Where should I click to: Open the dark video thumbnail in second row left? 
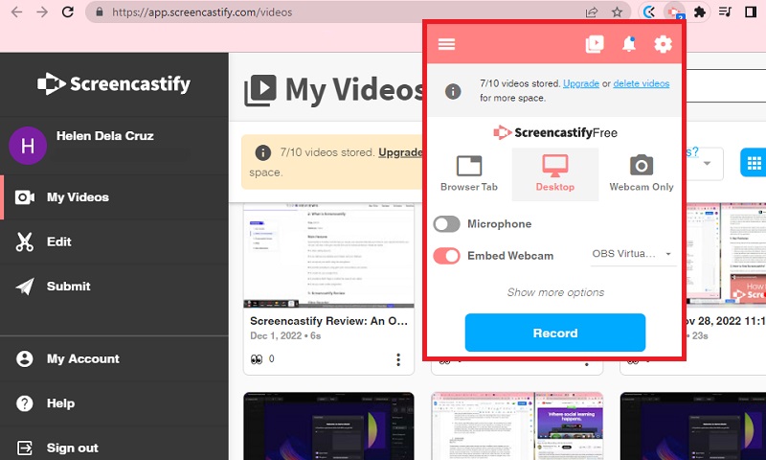coord(328,425)
